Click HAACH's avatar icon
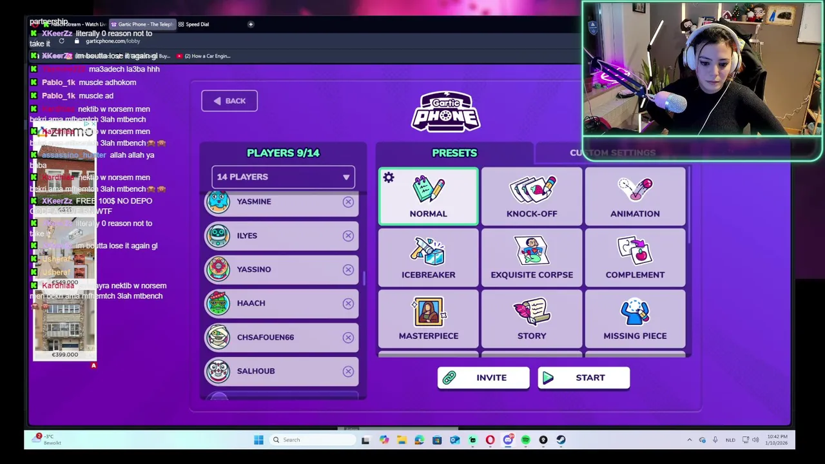825x464 pixels. point(218,304)
